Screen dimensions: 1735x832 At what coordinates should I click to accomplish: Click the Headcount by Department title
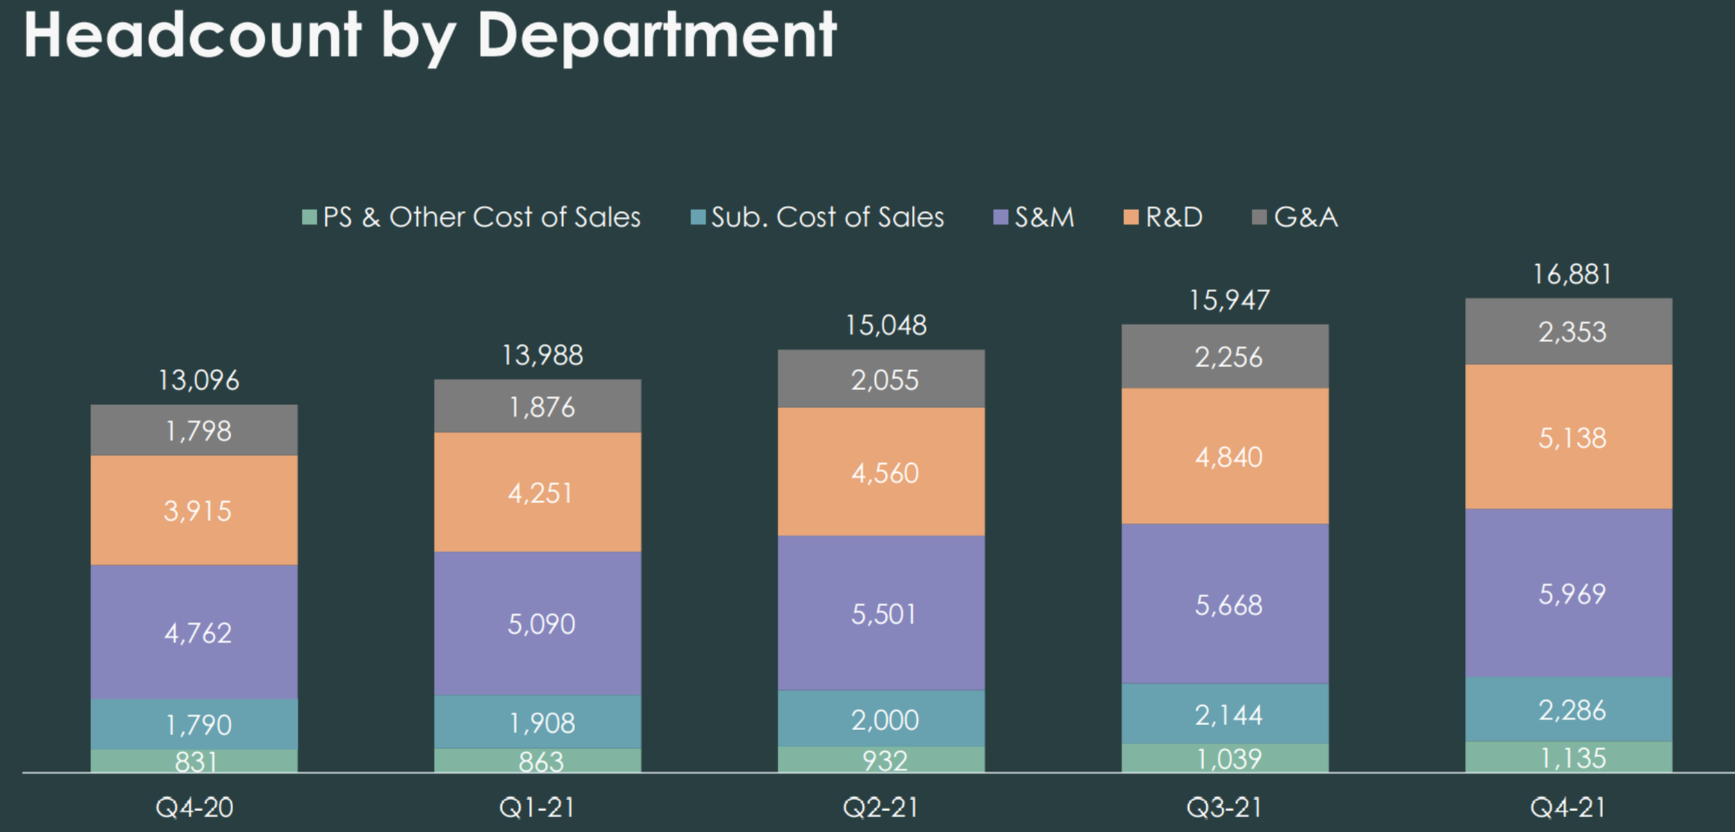point(430,36)
